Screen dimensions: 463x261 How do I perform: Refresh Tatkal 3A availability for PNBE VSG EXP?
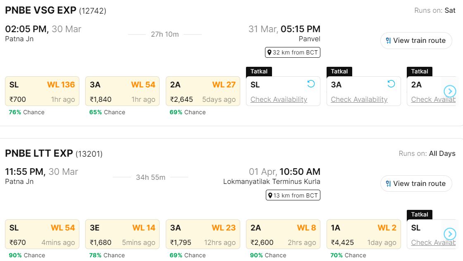[x=391, y=84]
